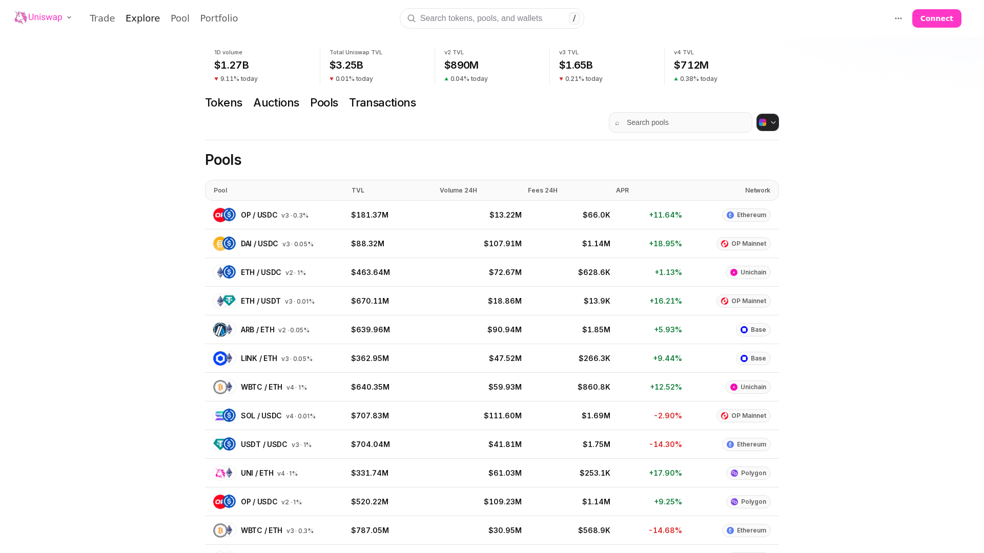Click Polygon badge in OP / USDC v2 row
Image resolution: width=984 pixels, height=553 pixels.
tap(748, 502)
